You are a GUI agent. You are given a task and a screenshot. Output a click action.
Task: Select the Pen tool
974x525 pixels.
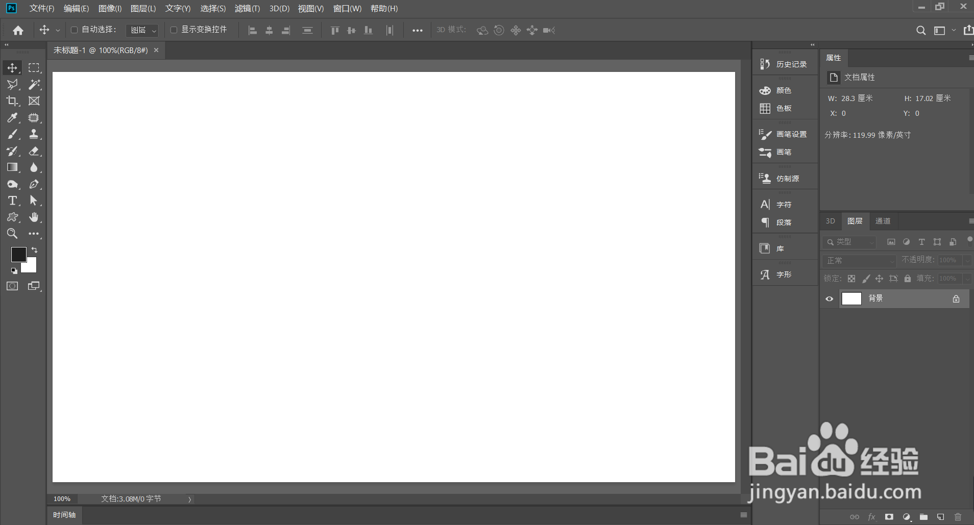(x=34, y=184)
